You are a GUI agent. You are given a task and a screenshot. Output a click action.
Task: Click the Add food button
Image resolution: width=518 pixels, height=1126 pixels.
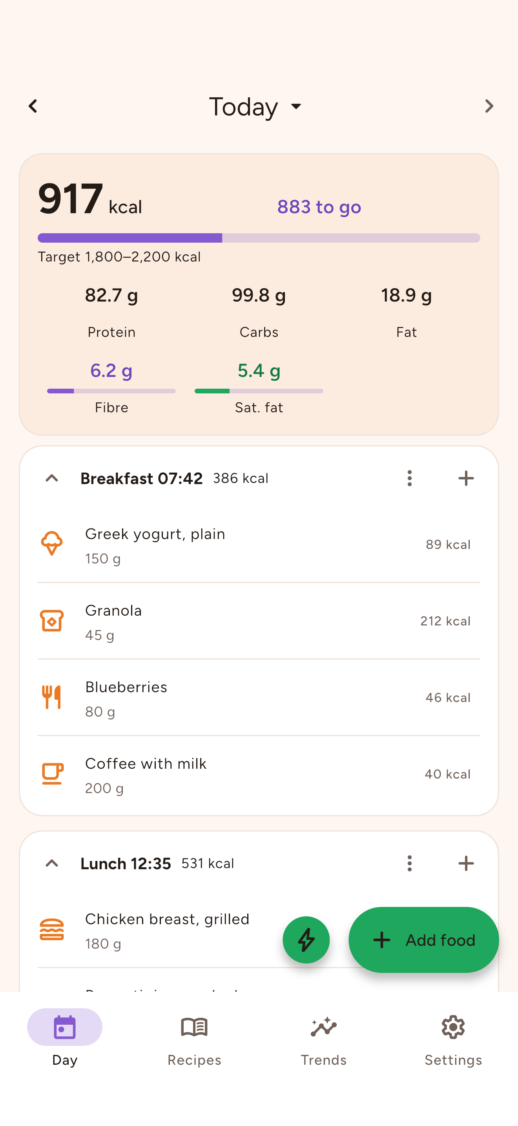pyautogui.click(x=424, y=940)
